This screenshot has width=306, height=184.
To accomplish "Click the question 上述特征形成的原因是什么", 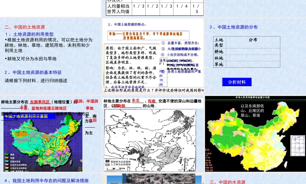I will [x=153, y=90].
